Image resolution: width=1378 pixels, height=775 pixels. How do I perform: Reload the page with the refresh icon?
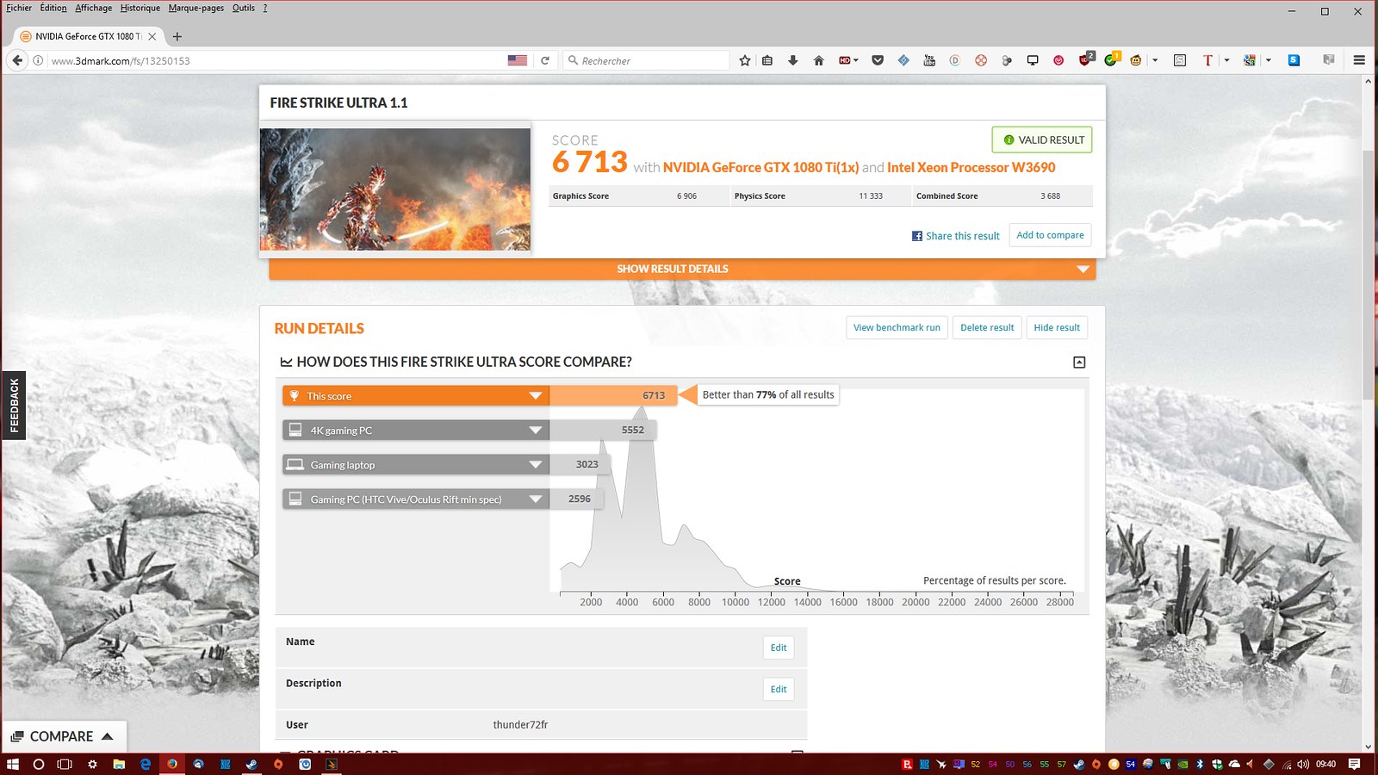[x=545, y=60]
